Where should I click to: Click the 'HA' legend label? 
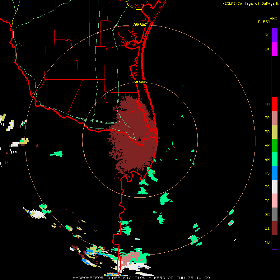267,104
